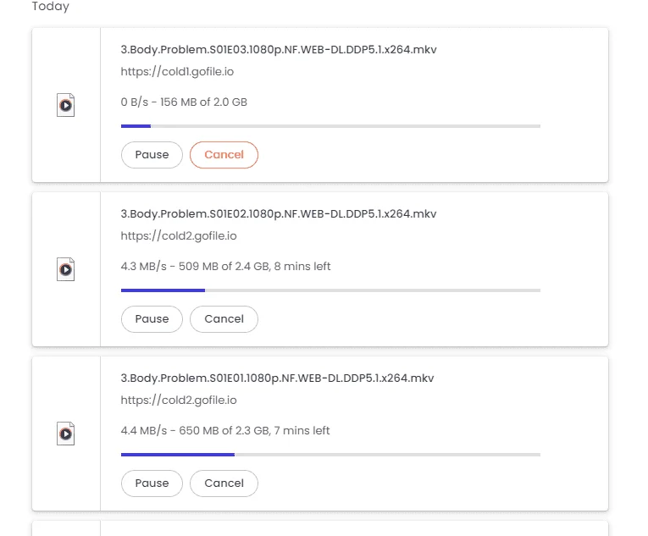
Task: Click the S01E02 download progress bar
Action: point(330,290)
